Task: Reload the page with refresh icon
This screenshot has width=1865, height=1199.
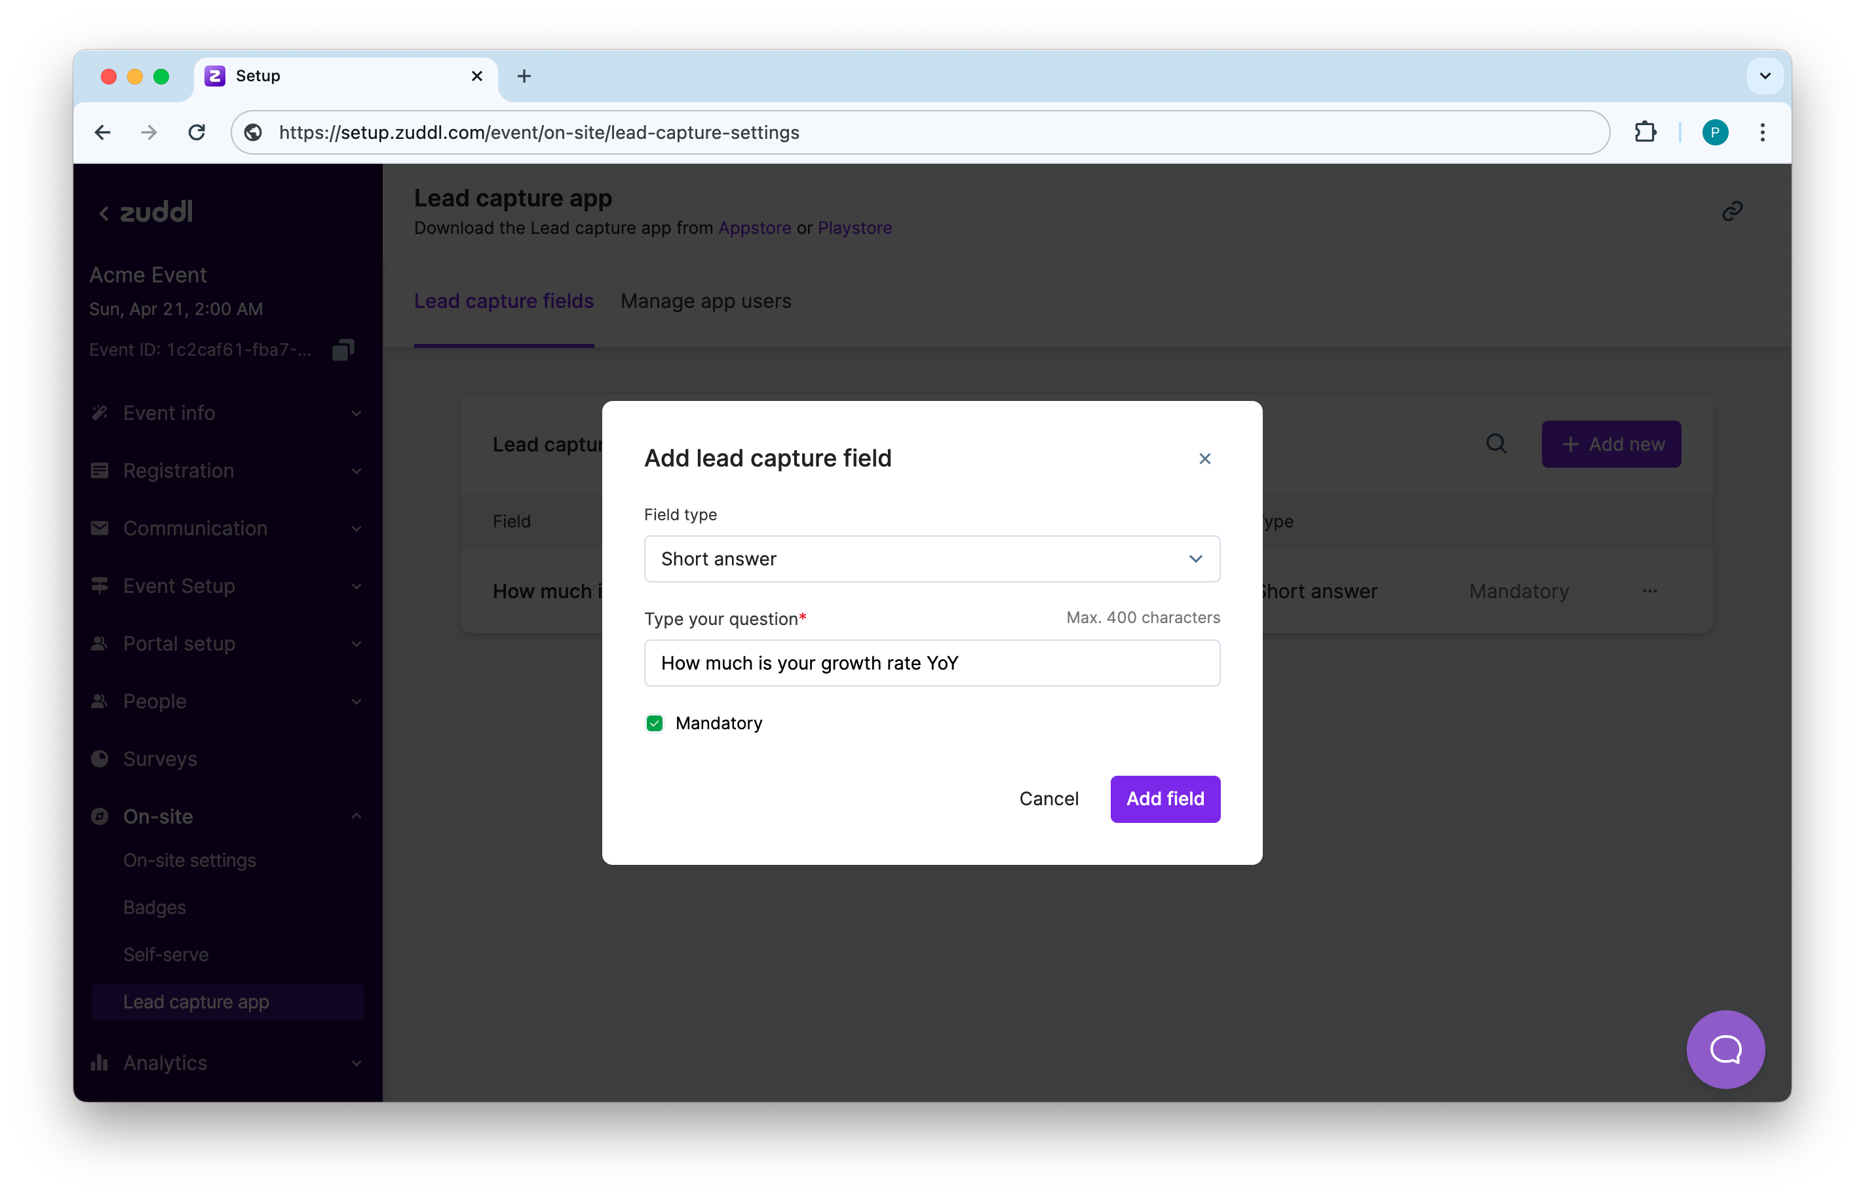Action: pos(197,132)
